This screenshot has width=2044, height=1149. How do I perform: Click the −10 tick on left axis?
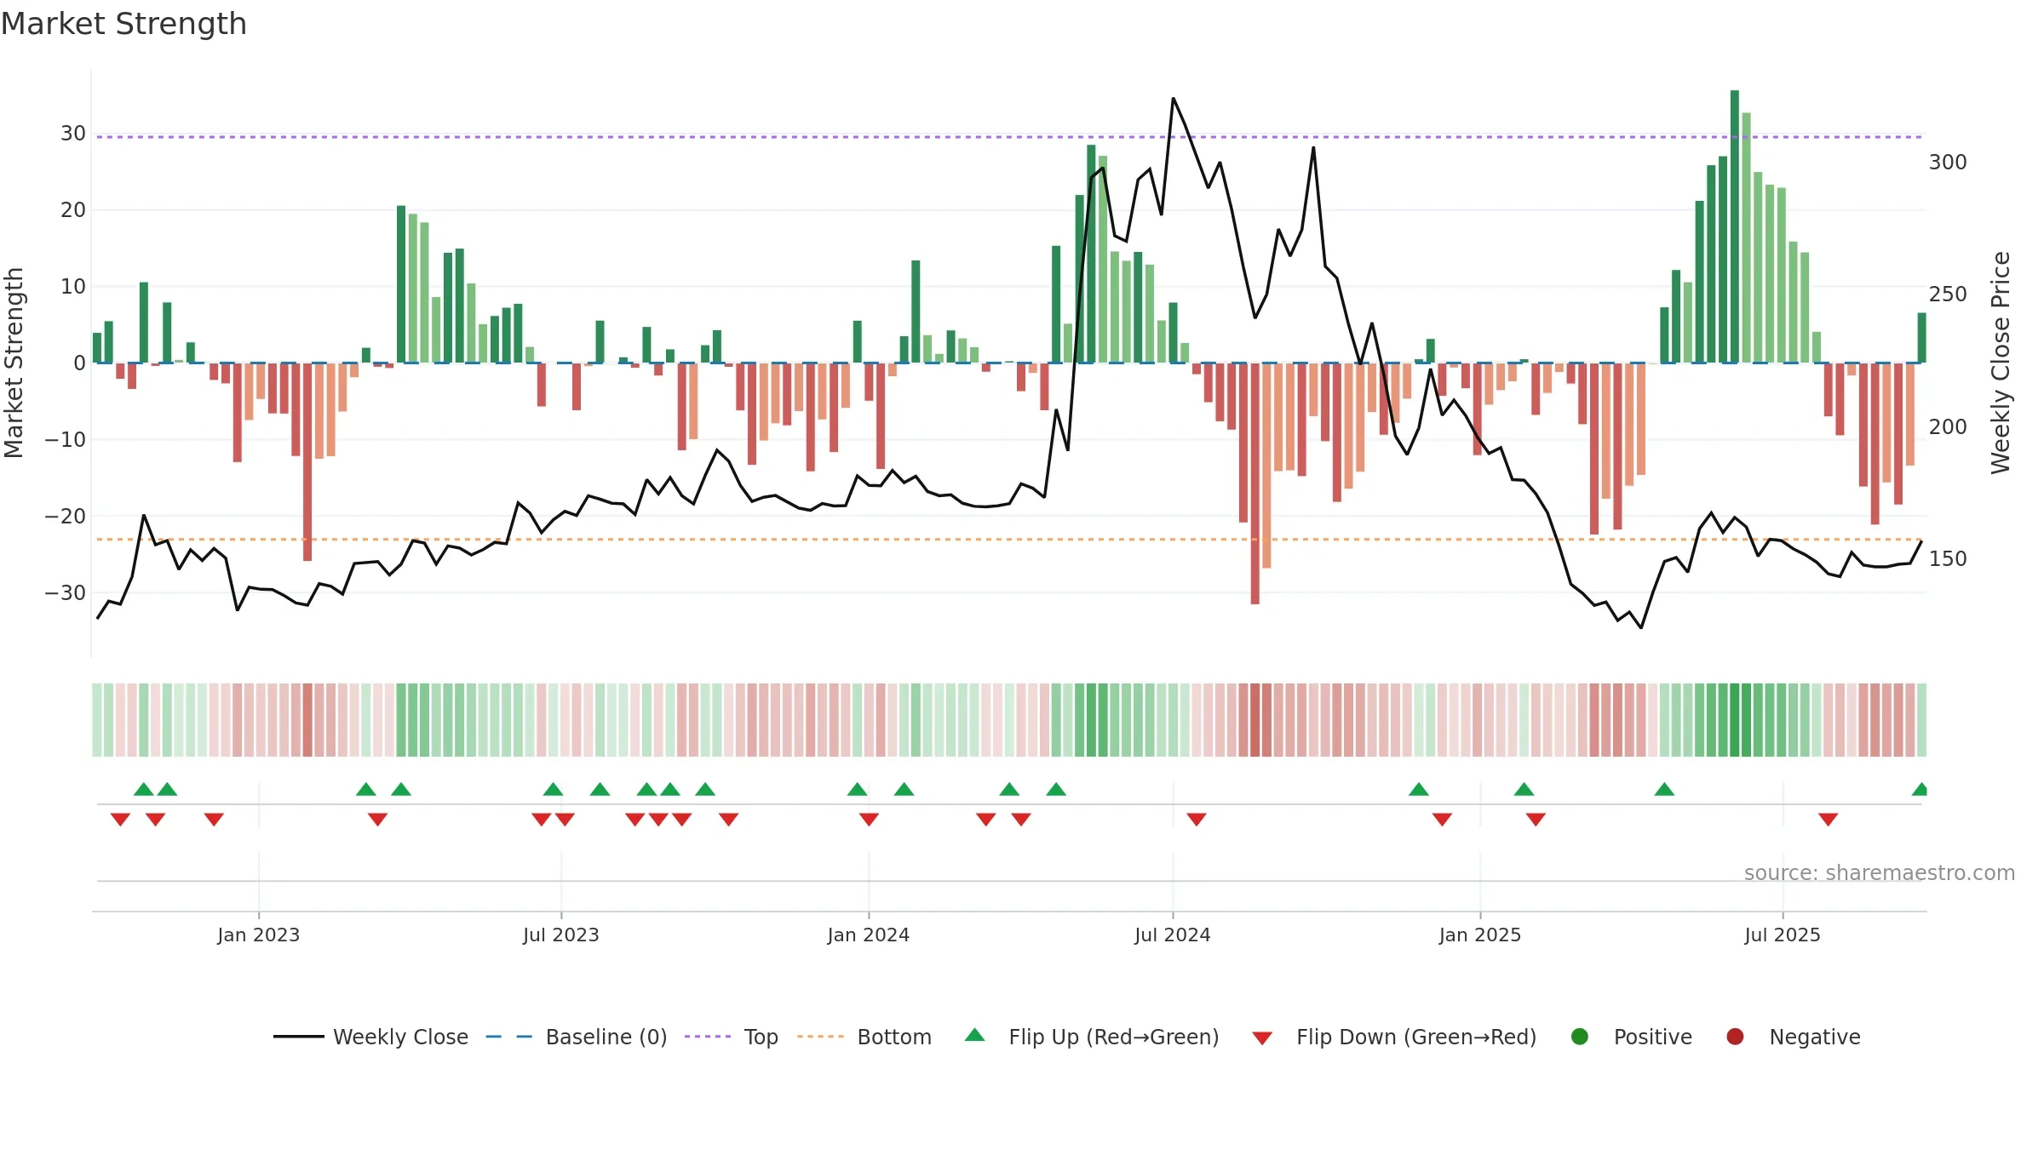coord(66,439)
